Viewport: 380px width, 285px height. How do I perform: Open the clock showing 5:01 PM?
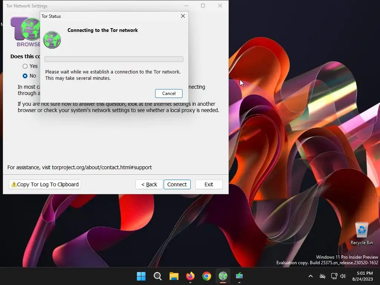point(363,276)
